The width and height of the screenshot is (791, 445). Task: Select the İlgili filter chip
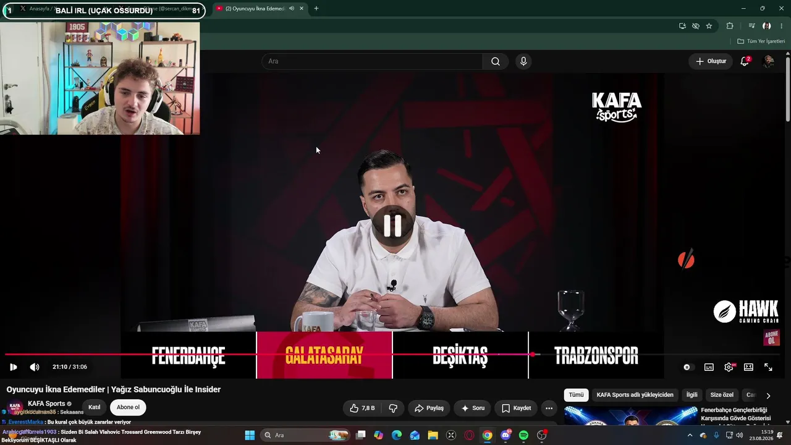point(692,395)
